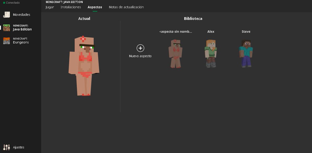Viewport: 312px width, 153px height.
Task: Select the Steve skin thumbnail
Action: coord(246,53)
